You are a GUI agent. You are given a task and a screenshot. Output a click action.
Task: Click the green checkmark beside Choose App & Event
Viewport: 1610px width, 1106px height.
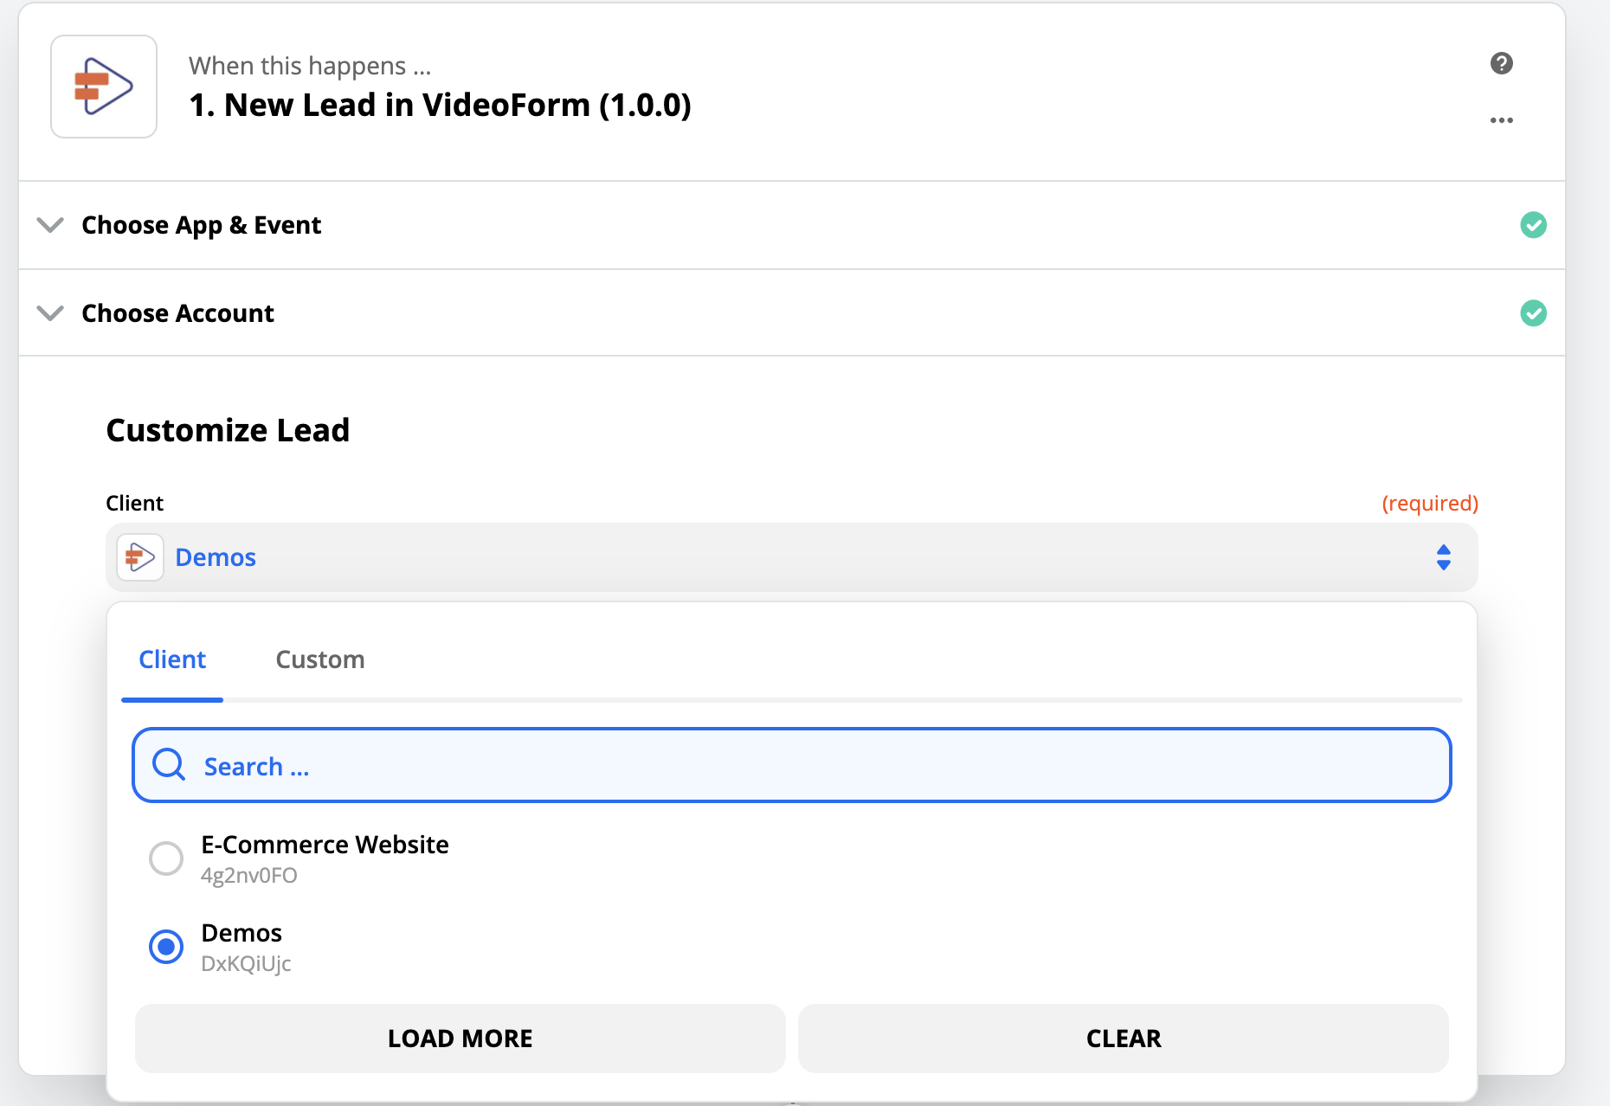click(1534, 225)
